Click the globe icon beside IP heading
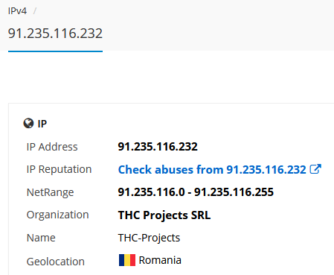Image resolution: width=334 pixels, height=275 pixels. coord(28,123)
